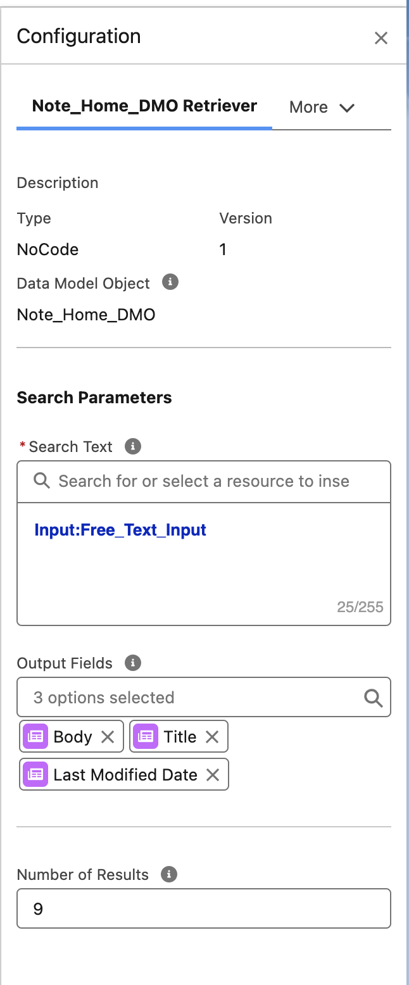The height and width of the screenshot is (985, 409).
Task: Click the Input:Free_Text_Input resource link
Action: click(120, 530)
